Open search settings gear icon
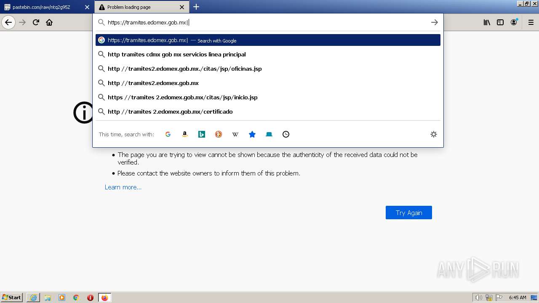 434,134
